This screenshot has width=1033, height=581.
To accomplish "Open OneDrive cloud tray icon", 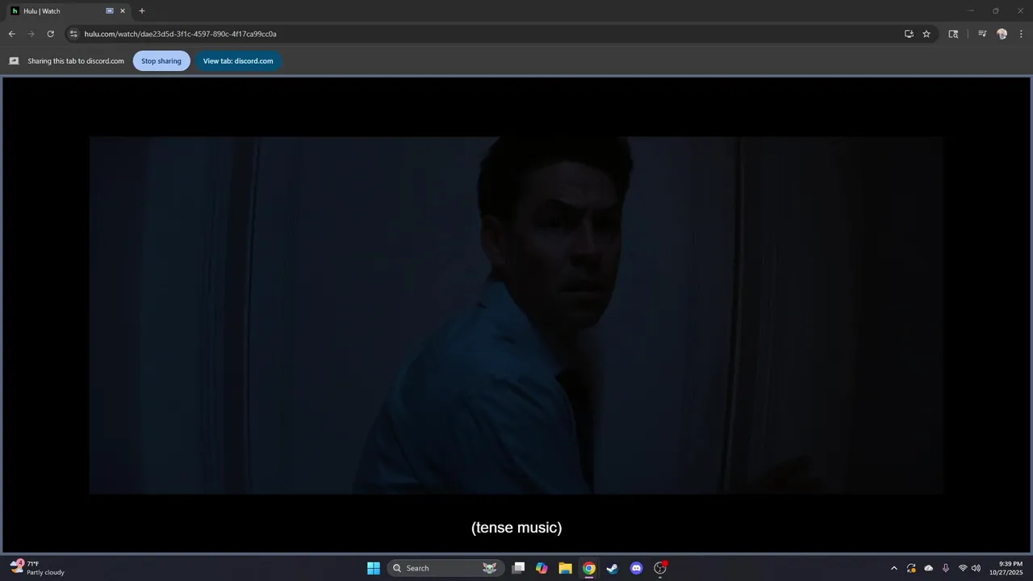I will 928,568.
